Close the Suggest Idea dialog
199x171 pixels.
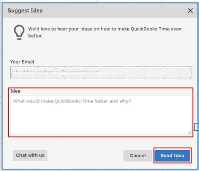[x=190, y=11]
